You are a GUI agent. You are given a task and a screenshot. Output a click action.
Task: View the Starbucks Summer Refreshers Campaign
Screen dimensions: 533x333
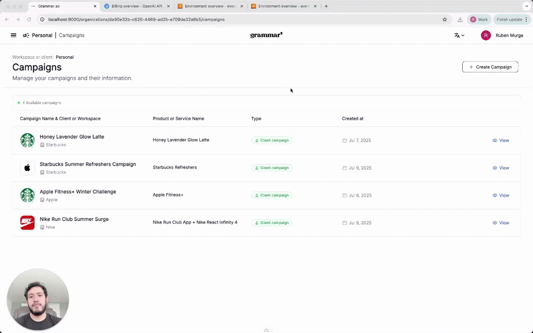tap(501, 168)
